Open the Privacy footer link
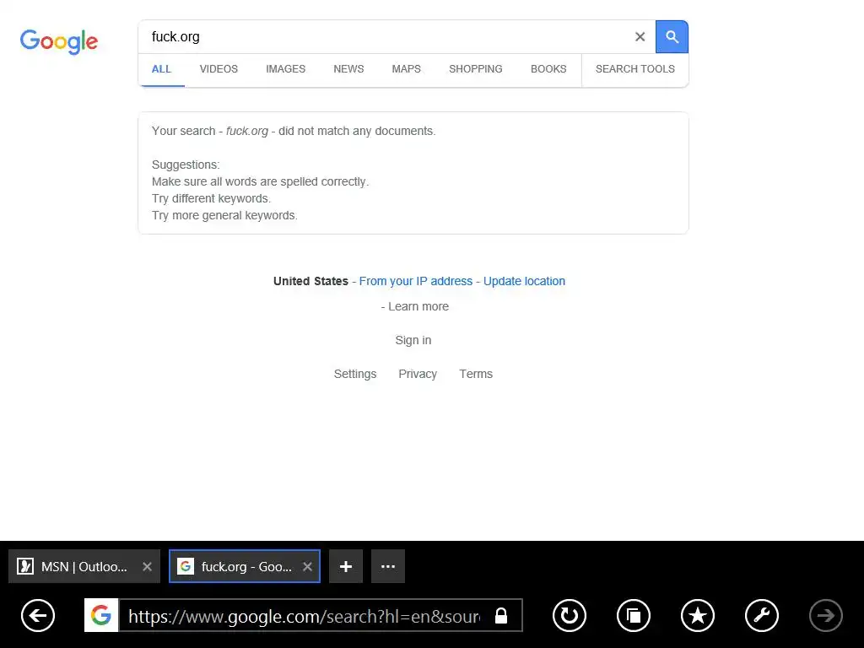 (x=418, y=374)
